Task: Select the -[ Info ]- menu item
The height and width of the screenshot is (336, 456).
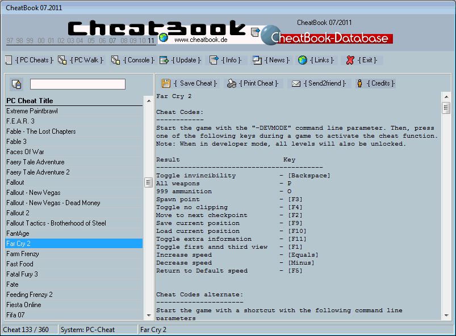Action: (x=231, y=60)
